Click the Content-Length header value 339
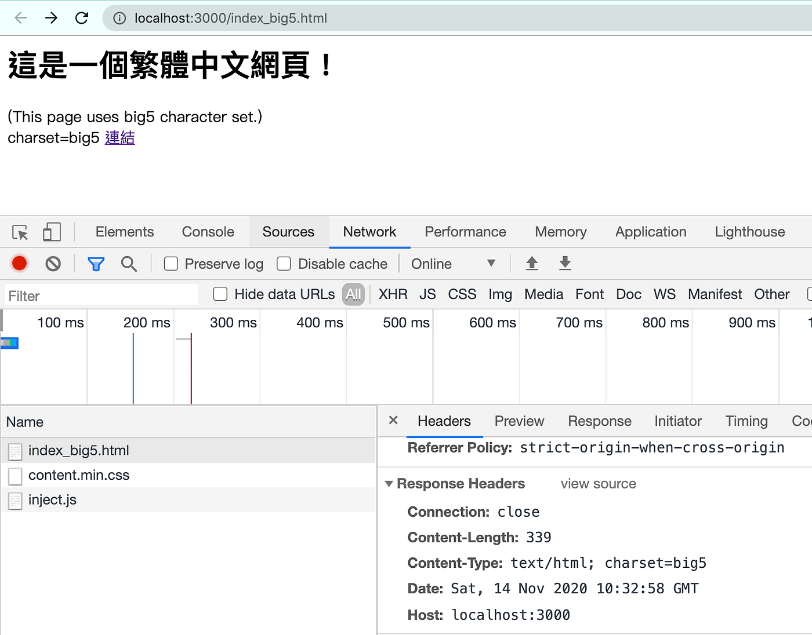Viewport: 812px width, 635px height. point(539,538)
